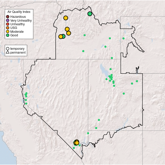Click the easternmost small green dot on the map

137,81
